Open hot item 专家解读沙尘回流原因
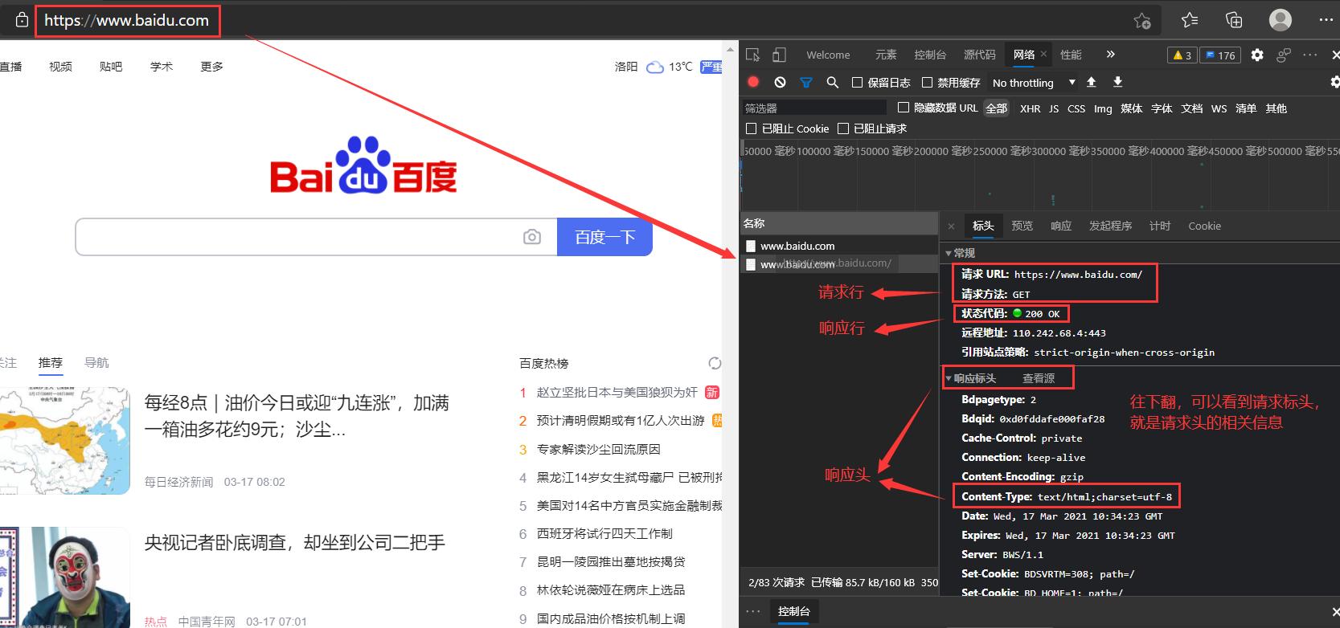The image size is (1340, 628). coord(599,450)
